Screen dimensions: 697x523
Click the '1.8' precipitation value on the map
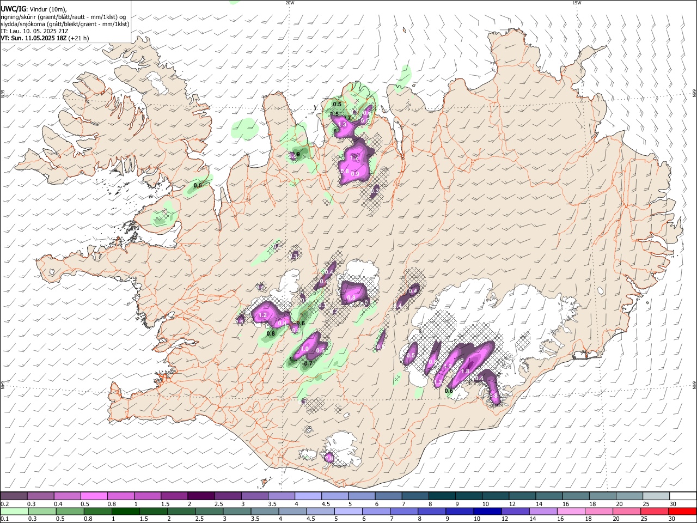pyautogui.click(x=465, y=372)
